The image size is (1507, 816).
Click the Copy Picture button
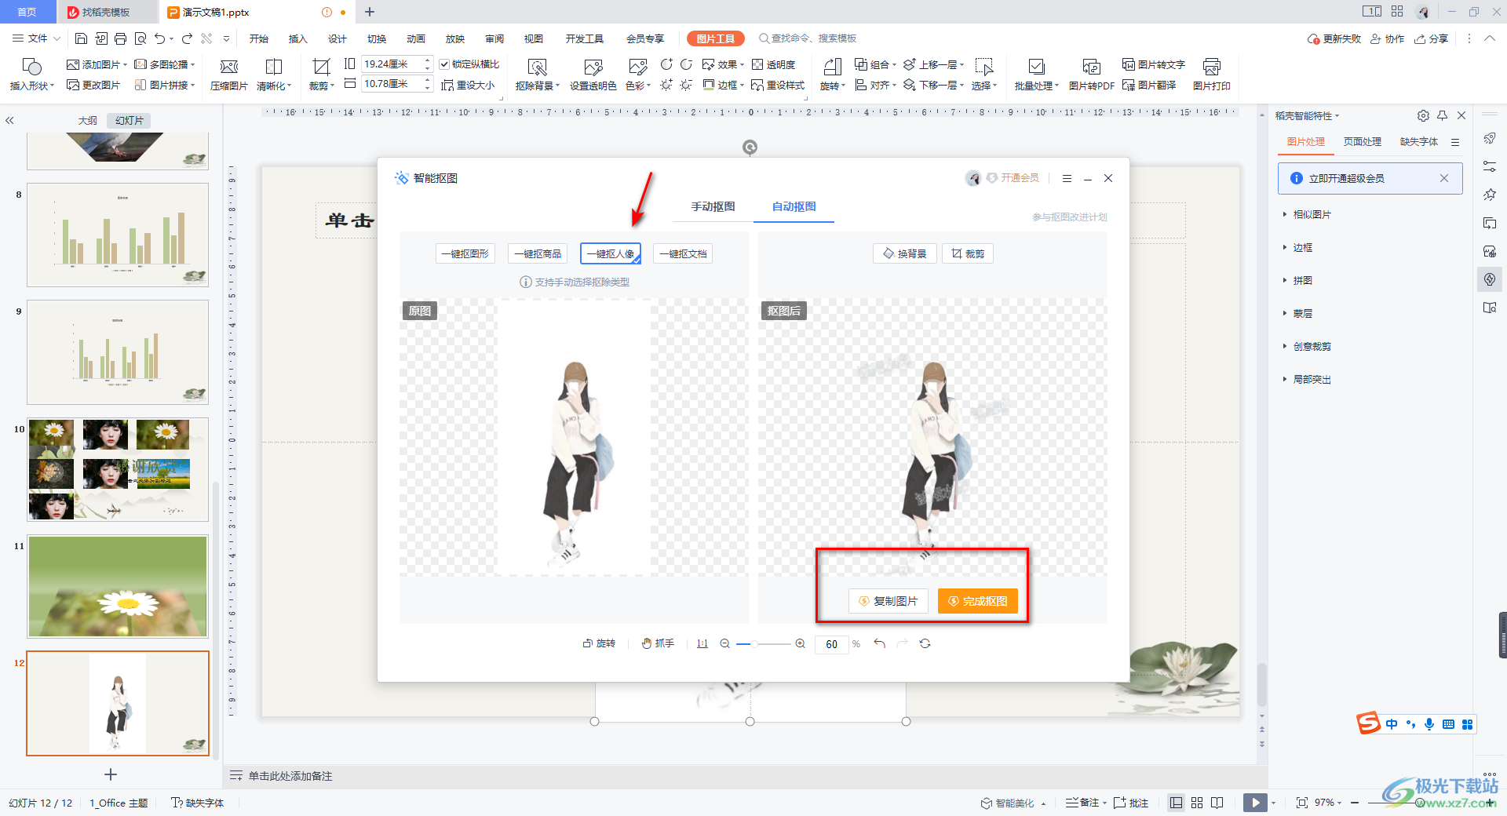pyautogui.click(x=888, y=601)
